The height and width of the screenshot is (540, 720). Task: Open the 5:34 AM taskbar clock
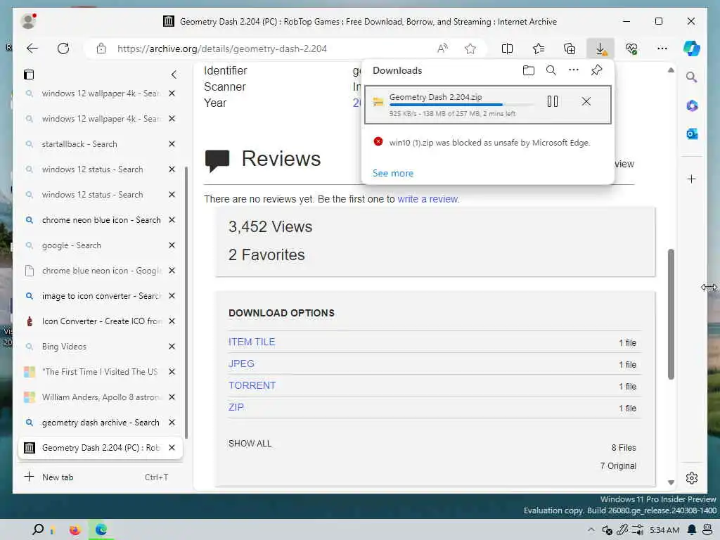click(664, 530)
